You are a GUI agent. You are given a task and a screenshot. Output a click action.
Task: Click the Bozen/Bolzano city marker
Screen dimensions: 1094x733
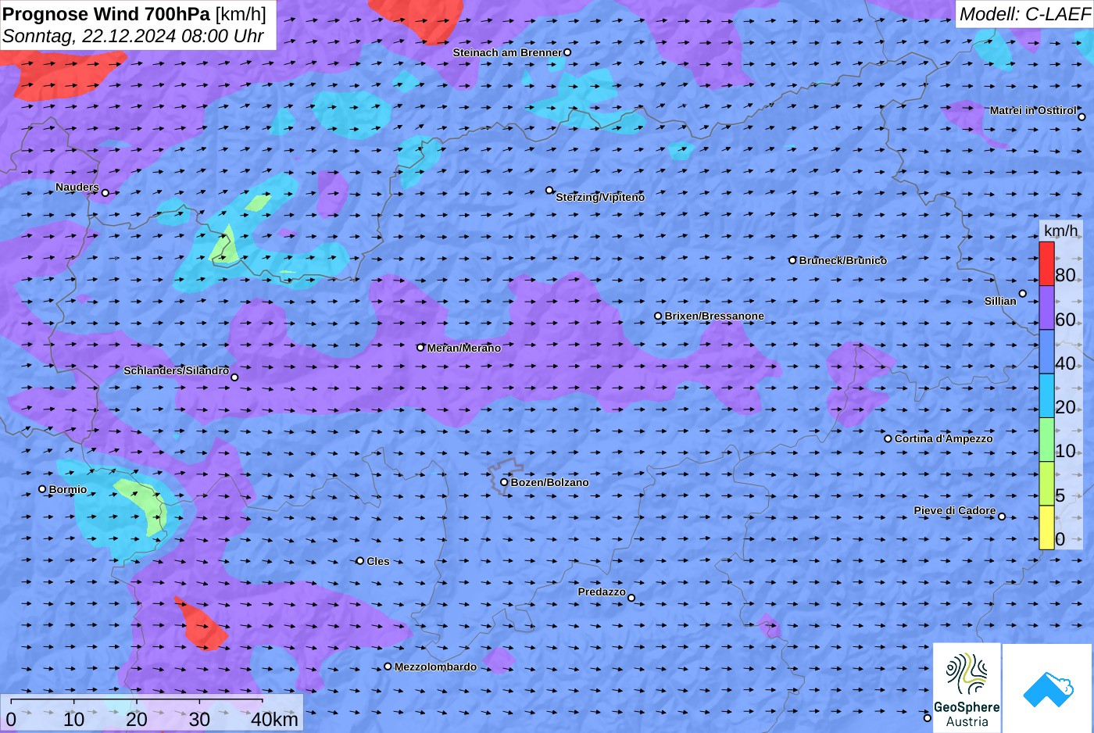coord(504,482)
